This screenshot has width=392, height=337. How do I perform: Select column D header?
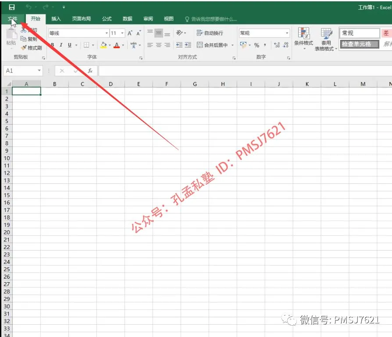110,84
